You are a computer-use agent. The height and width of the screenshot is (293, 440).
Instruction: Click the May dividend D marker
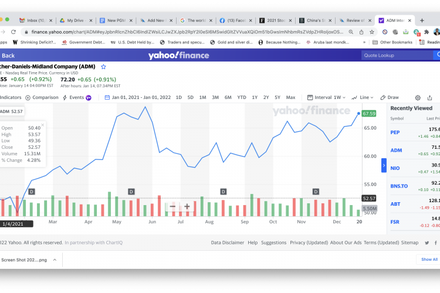pos(131,192)
